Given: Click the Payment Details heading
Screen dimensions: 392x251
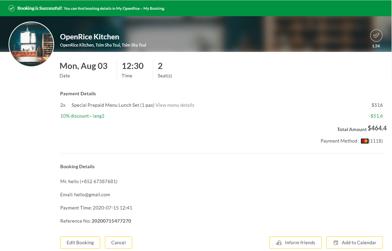Looking at the screenshot, I should [78, 94].
